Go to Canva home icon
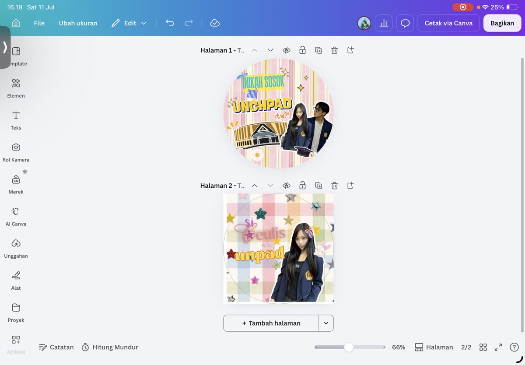525x365 pixels. [x=16, y=23]
